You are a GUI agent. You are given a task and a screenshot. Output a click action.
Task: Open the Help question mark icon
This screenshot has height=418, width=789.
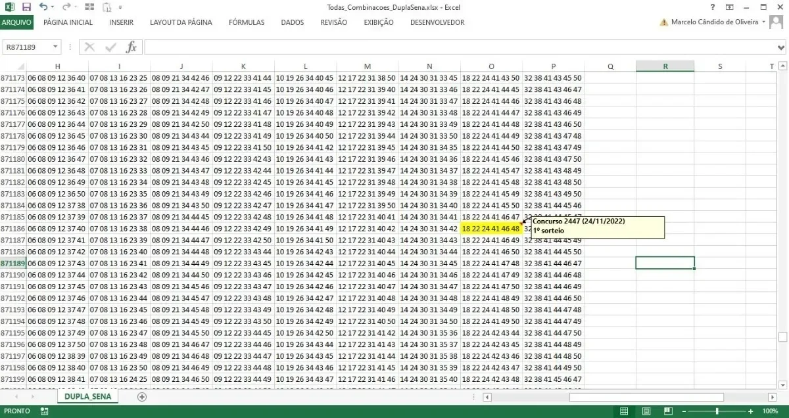click(x=713, y=7)
